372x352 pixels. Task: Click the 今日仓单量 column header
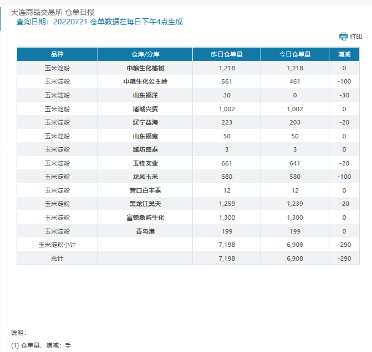click(295, 54)
